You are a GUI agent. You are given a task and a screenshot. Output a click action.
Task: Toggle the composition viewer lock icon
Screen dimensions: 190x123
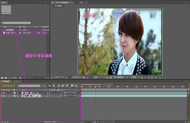53,3
